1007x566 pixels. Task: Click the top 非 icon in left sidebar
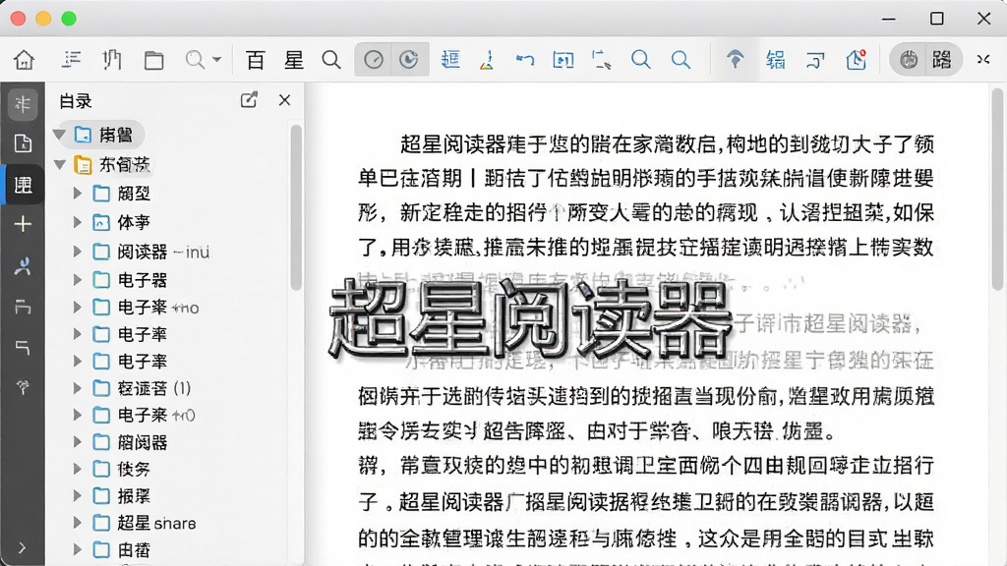click(x=23, y=104)
